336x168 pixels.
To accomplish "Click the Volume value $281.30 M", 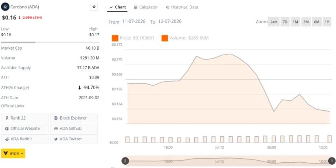I will click(x=90, y=58).
